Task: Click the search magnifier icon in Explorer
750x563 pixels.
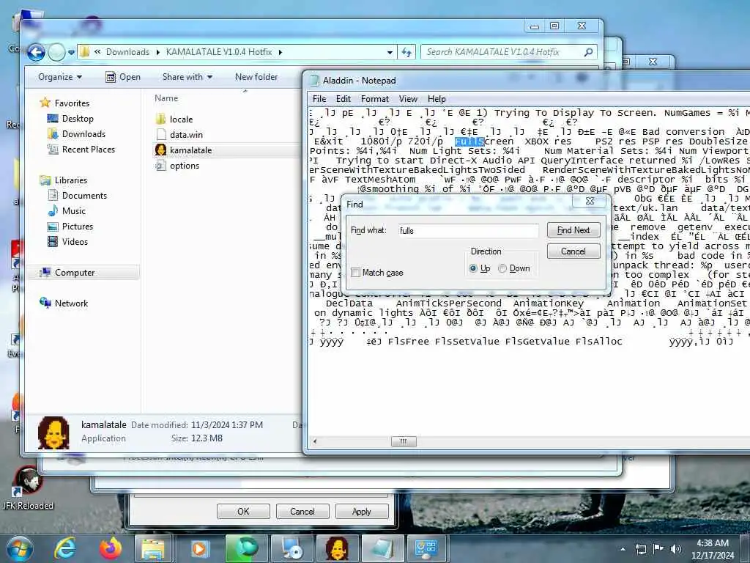Action: (x=588, y=52)
